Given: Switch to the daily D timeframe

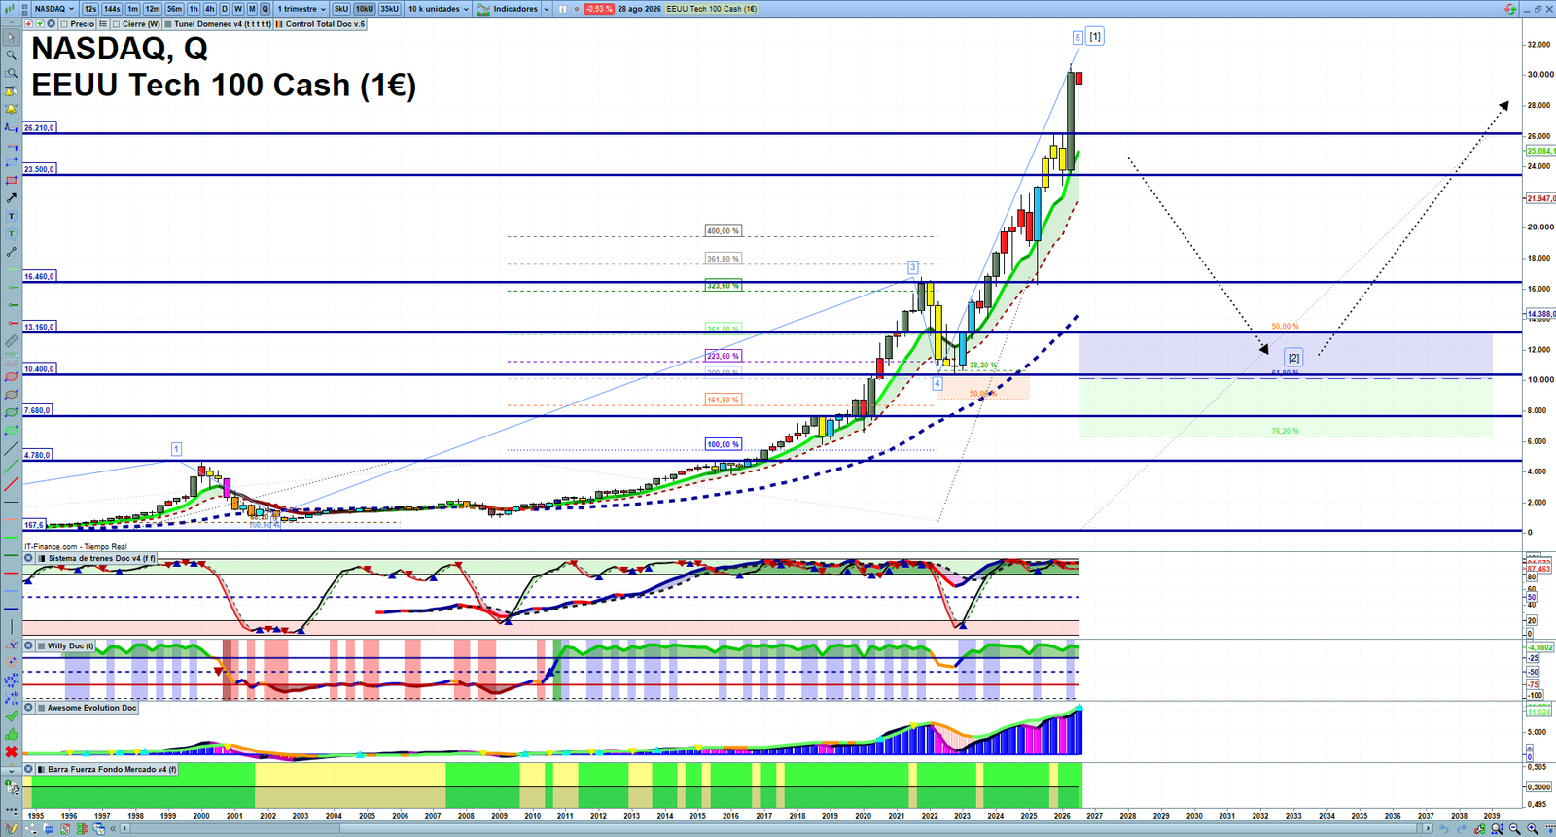Looking at the screenshot, I should pos(225,9).
